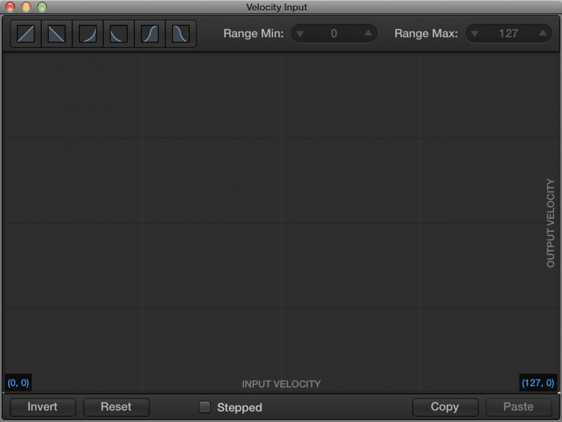The height and width of the screenshot is (422, 562).
Task: Close the Velocity Input window
Action: 10,7
